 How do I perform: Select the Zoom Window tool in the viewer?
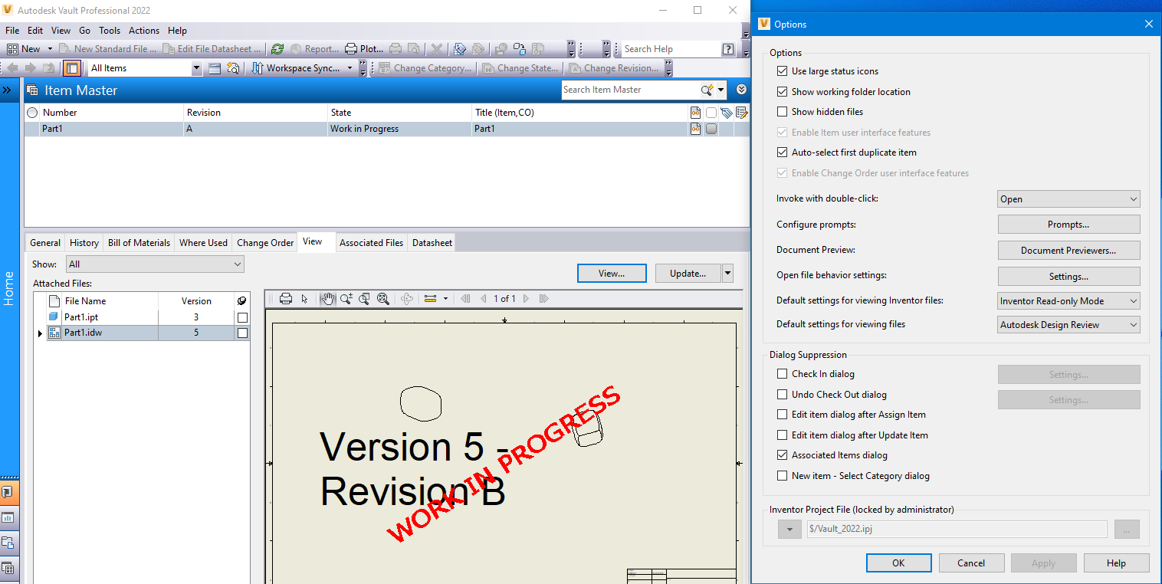point(365,299)
